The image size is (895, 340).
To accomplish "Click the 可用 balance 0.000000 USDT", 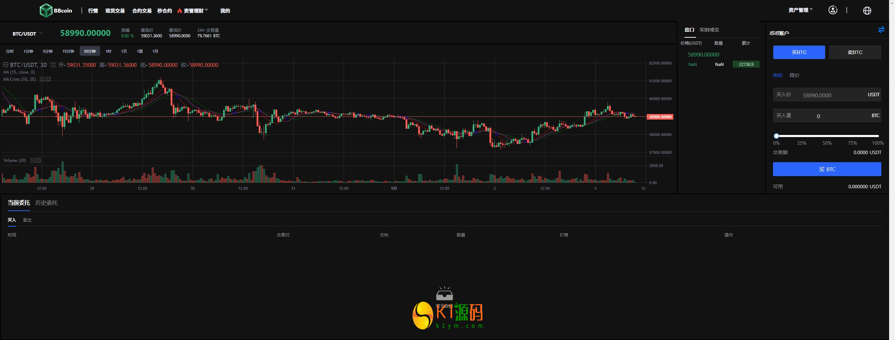I will 865,187.
